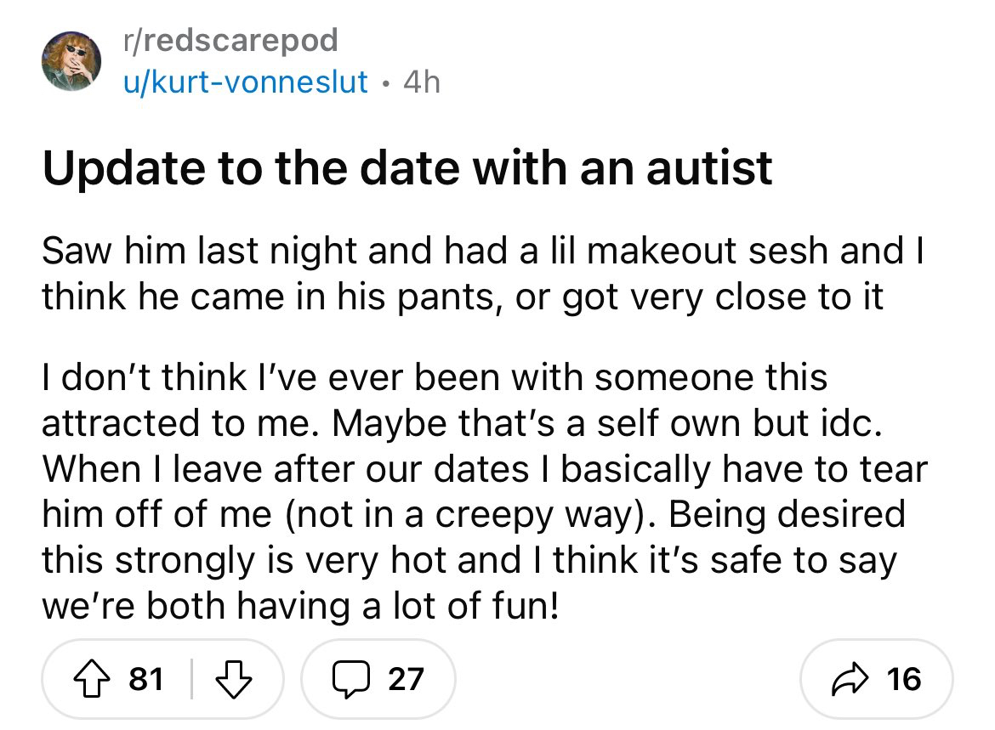
Task: Downvote the post with the down arrow
Action: click(x=231, y=677)
